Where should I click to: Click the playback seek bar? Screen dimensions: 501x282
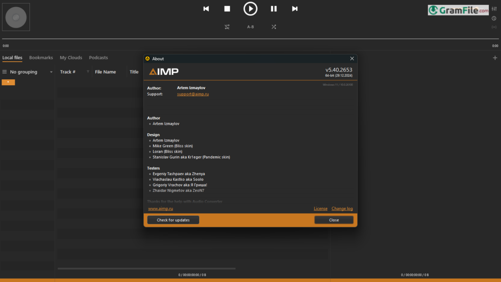(250, 39)
